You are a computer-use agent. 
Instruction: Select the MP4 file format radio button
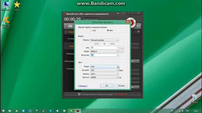point(108,30)
